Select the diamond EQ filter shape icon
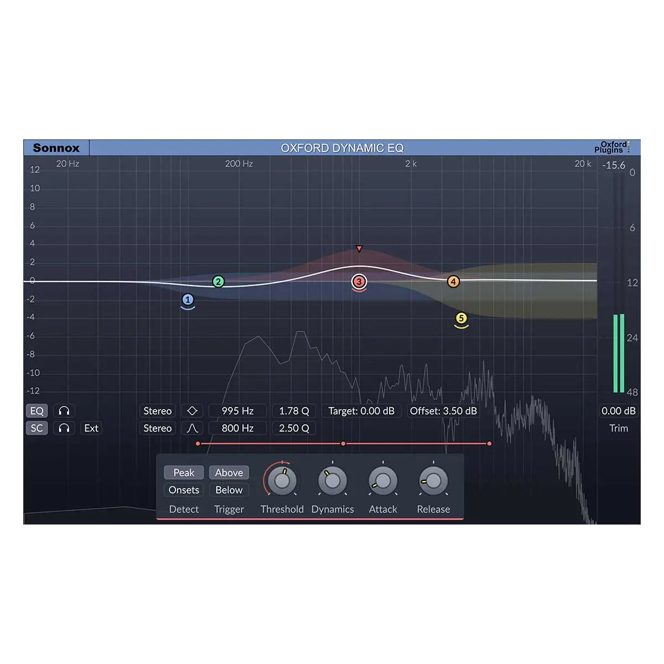 192,411
